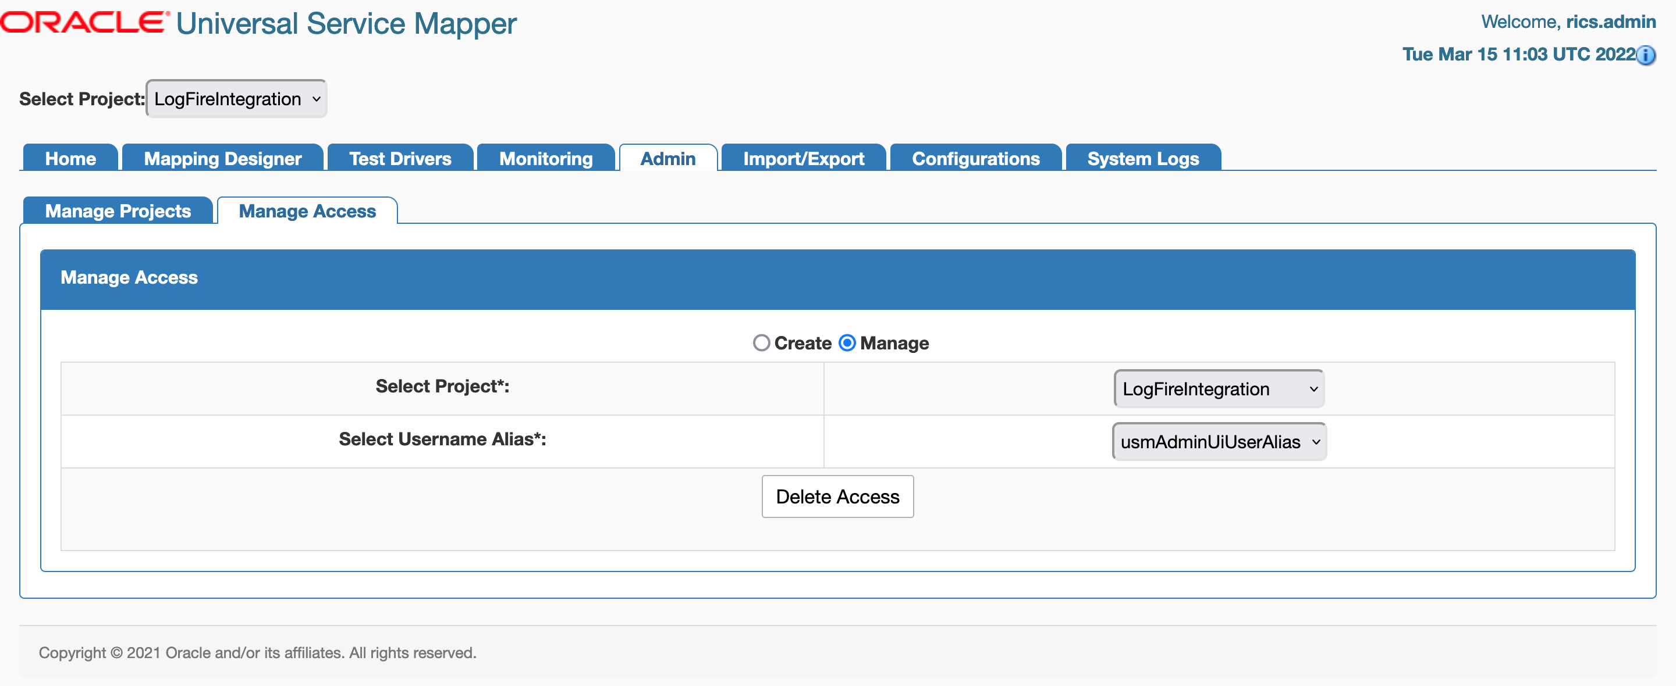Open the Monitoring tab
The image size is (1676, 686).
(x=545, y=158)
